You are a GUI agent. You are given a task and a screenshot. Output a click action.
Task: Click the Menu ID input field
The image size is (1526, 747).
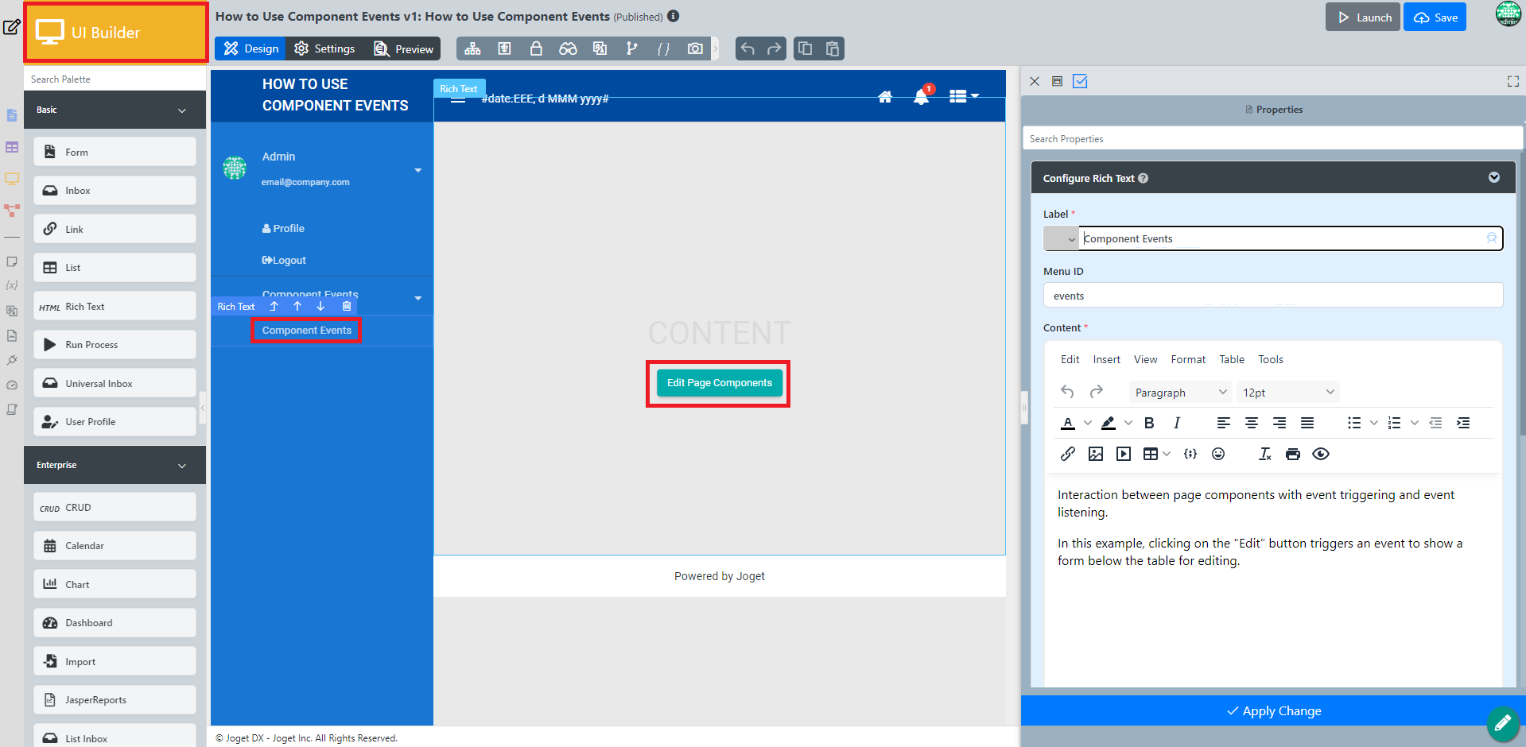1272,296
